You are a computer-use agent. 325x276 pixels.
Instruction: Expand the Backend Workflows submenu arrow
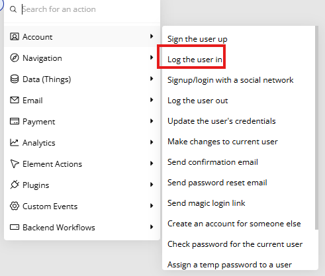click(x=152, y=227)
